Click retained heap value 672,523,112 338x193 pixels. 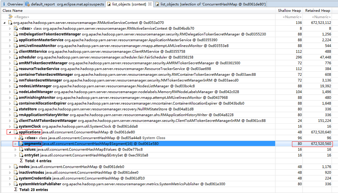pyautogui.click(x=321, y=23)
